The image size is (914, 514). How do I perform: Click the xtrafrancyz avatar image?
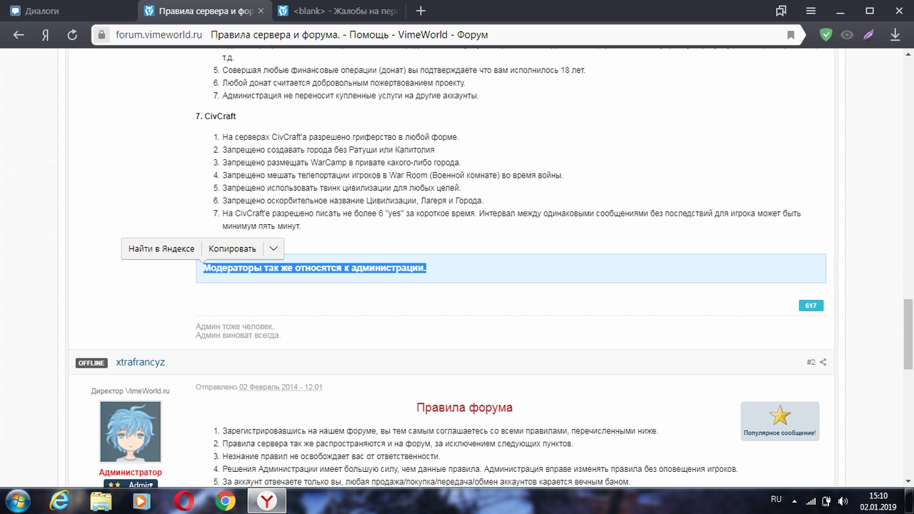coord(130,432)
